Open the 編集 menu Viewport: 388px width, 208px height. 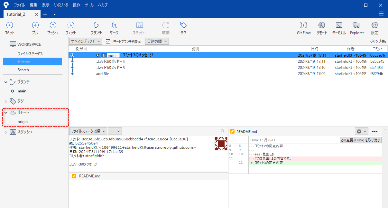click(33, 5)
